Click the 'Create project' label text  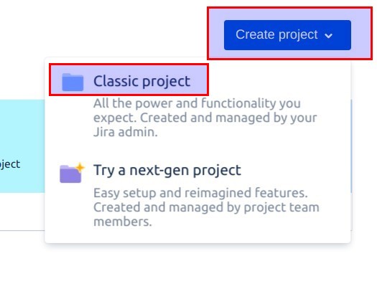pos(276,35)
